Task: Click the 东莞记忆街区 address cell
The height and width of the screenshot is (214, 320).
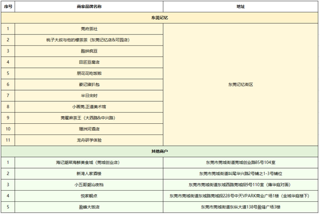Action: (x=240, y=84)
